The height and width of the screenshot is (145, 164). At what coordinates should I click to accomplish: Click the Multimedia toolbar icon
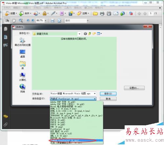71,13
